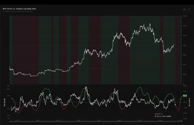This screenshot has height=125, width=194.
Task: Click the GLI (+11W) % right axis label
Action: coord(189,102)
